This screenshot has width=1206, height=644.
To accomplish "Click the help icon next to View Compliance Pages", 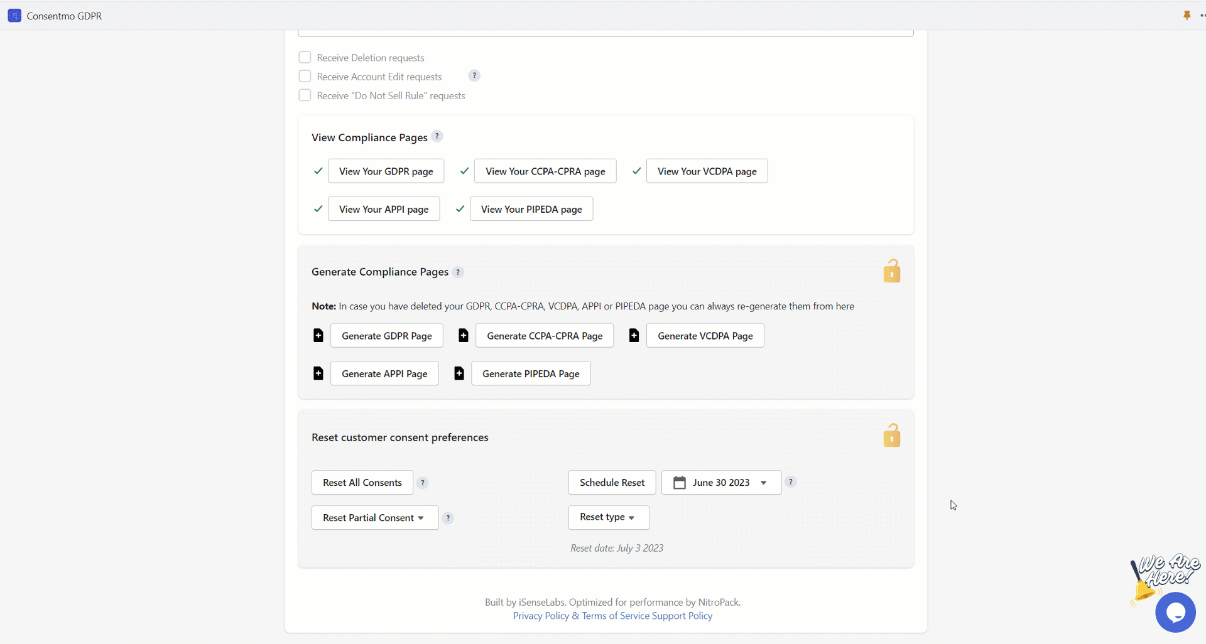I will (437, 136).
